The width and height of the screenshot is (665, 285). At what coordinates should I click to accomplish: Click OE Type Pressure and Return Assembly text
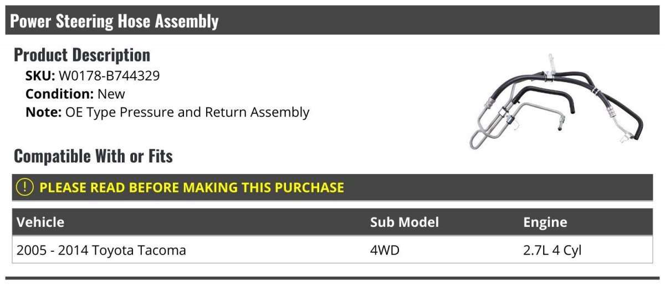tap(187, 112)
